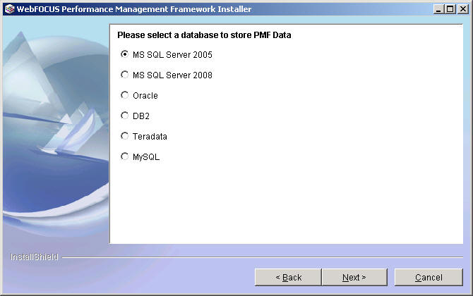Minimize the installer window

tap(438, 9)
